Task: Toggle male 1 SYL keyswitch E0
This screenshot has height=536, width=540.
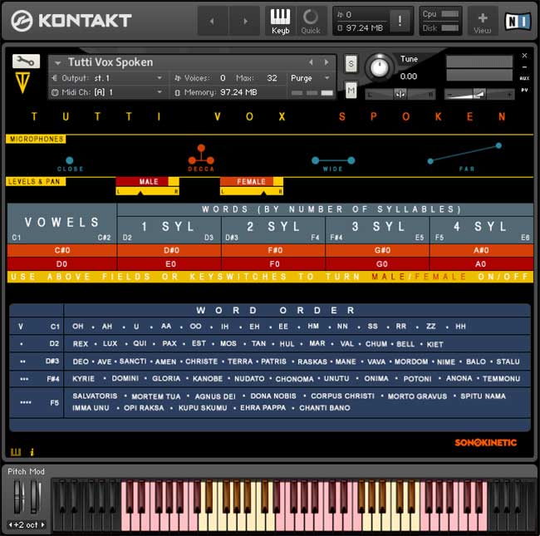Action: [x=169, y=264]
